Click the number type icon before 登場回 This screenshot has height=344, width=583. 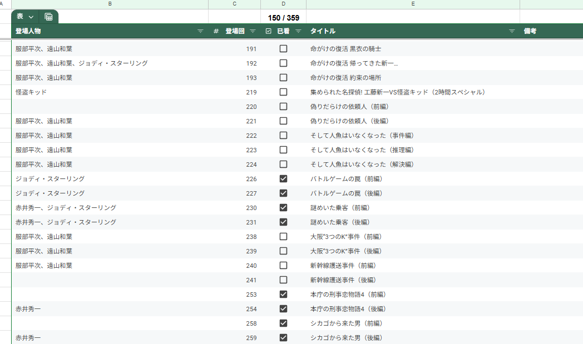(x=216, y=31)
